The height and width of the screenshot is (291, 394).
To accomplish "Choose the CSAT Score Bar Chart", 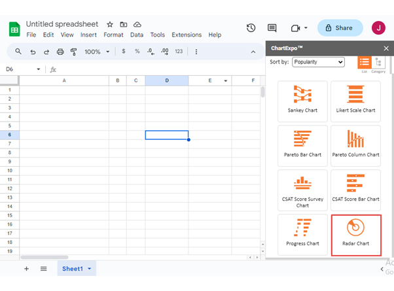I will (x=355, y=190).
